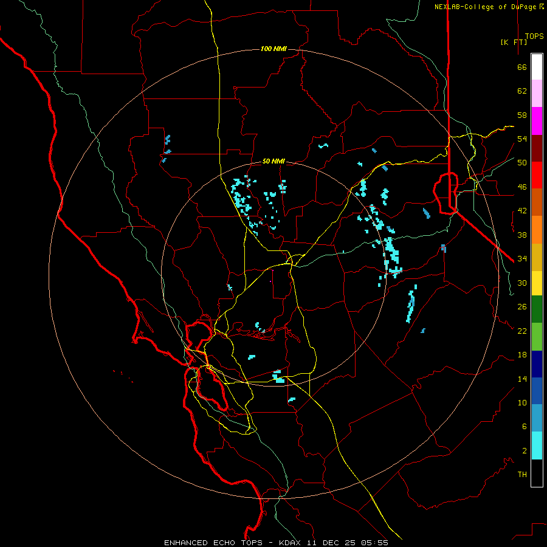The width and height of the screenshot is (547, 547).
Task: Click the cyan 10 kft legend swatch
Action: point(537,446)
